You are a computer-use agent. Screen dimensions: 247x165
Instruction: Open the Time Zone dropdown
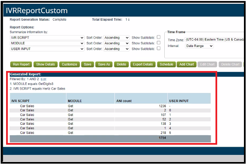click(x=214, y=40)
